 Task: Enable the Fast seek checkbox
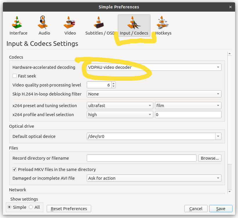coord(15,76)
